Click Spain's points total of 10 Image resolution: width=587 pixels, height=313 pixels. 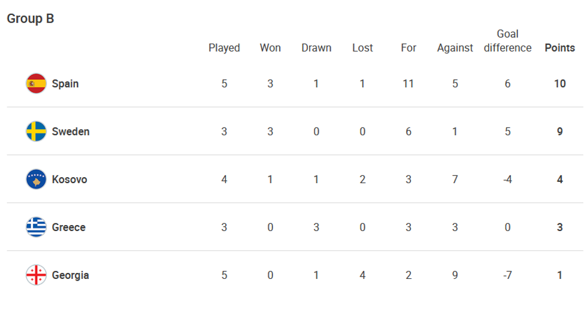click(x=559, y=84)
